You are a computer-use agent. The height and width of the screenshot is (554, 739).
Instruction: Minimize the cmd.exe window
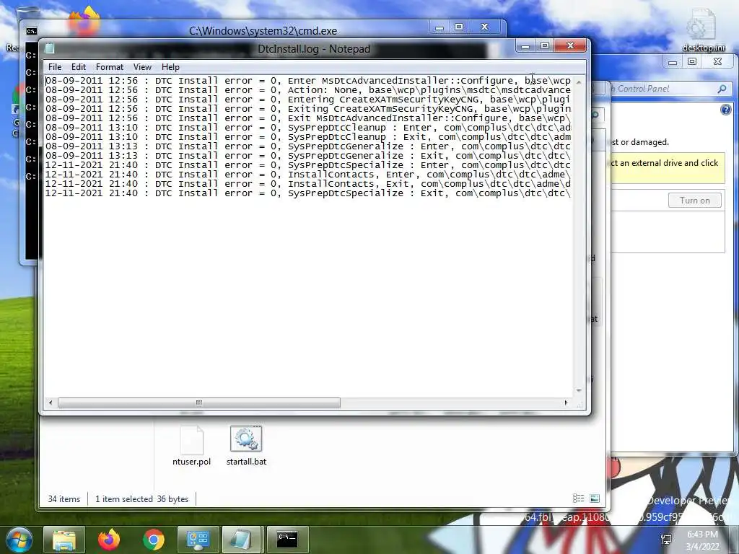pyautogui.click(x=440, y=27)
